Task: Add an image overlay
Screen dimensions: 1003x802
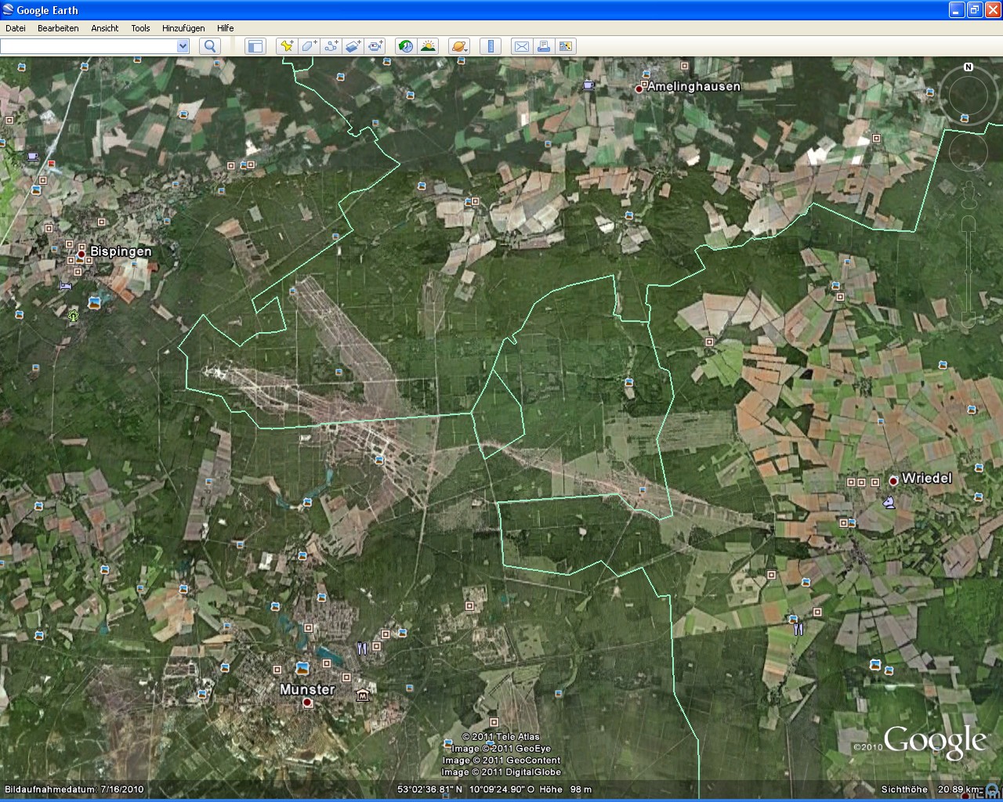Action: pos(353,46)
